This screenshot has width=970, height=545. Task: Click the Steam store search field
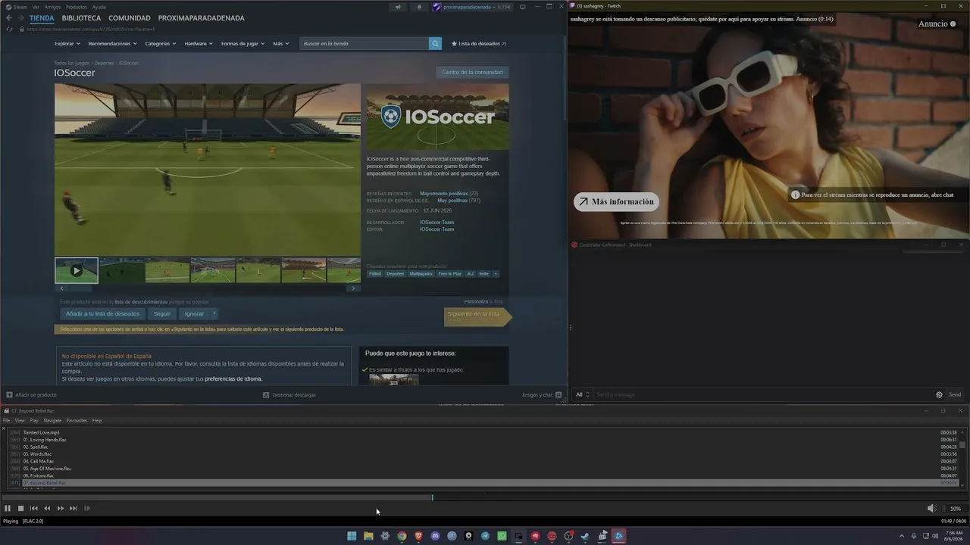(365, 44)
